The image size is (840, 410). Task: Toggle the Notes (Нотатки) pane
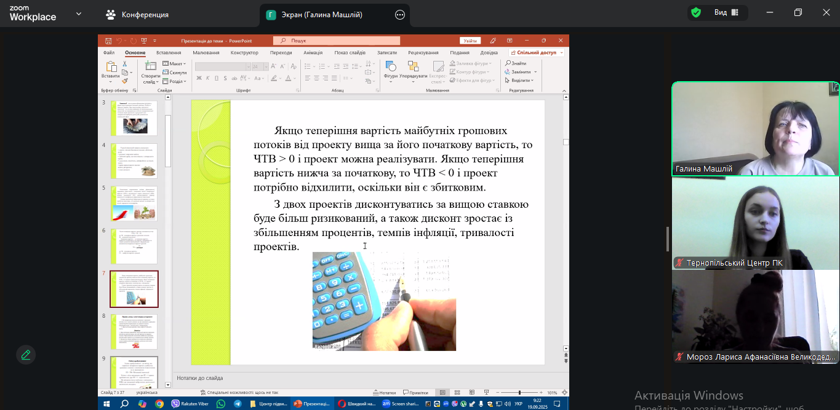click(x=384, y=392)
